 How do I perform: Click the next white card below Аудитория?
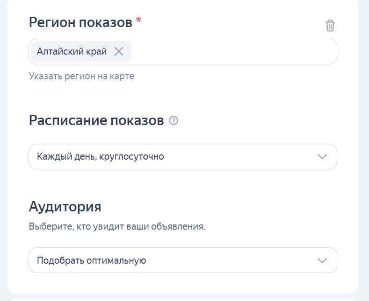182,299
